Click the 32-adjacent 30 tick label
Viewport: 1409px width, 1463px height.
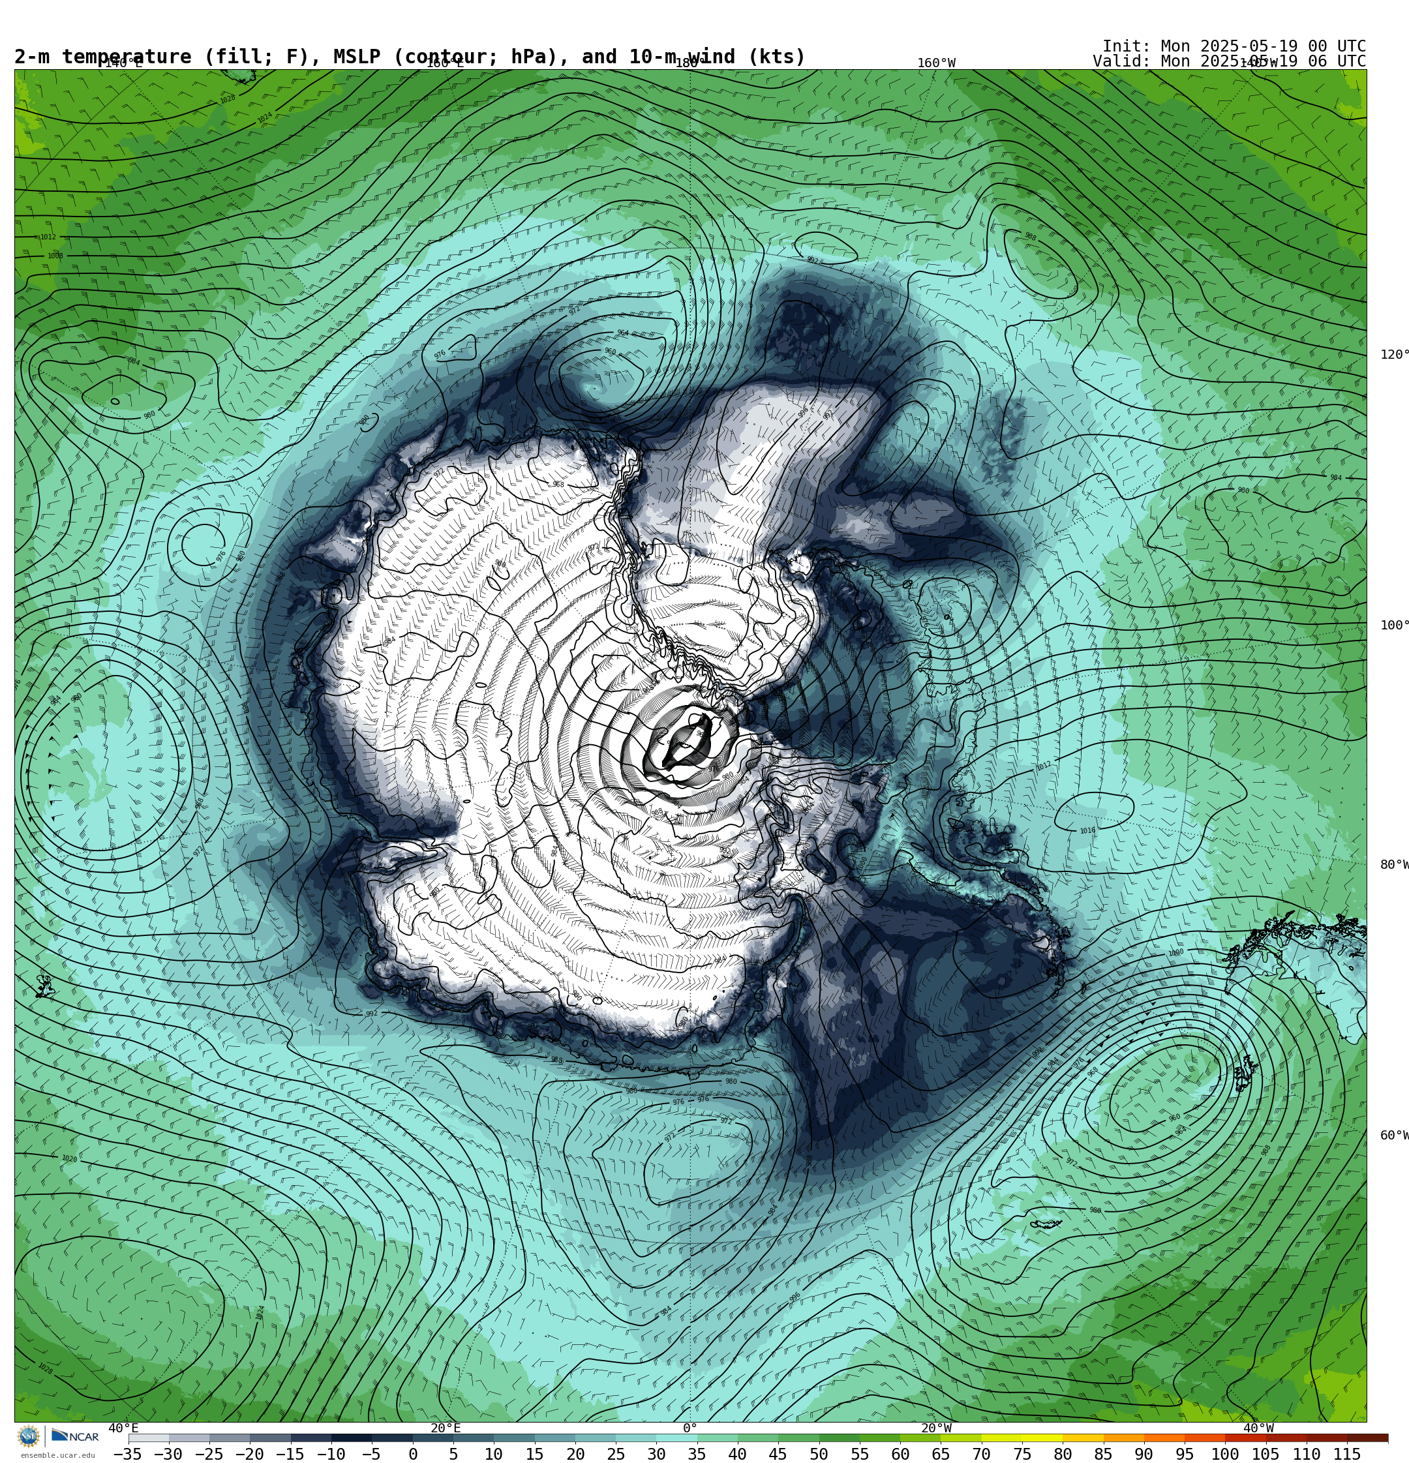(656, 1454)
